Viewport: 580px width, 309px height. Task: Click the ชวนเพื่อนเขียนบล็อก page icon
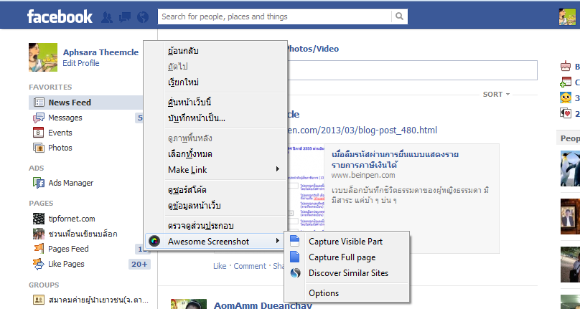[39, 234]
